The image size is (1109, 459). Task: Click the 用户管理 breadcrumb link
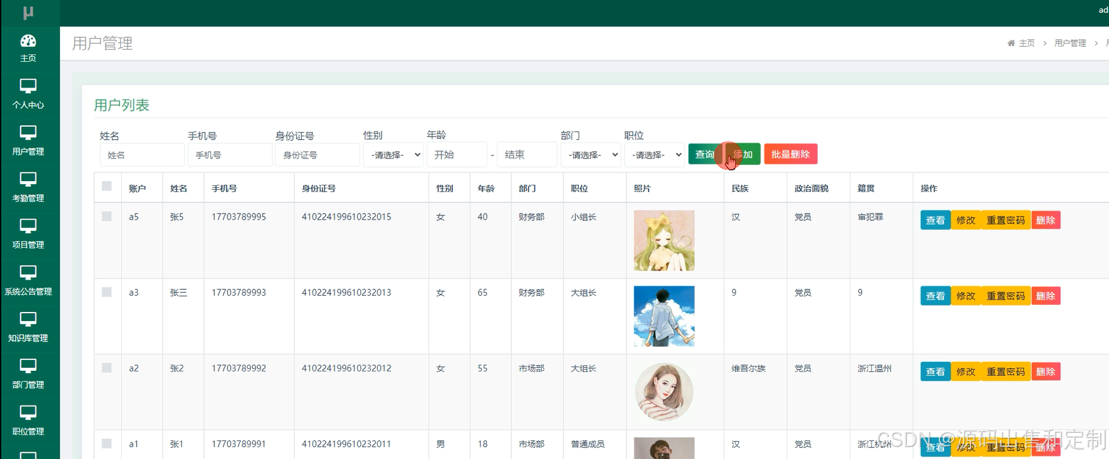point(1070,43)
